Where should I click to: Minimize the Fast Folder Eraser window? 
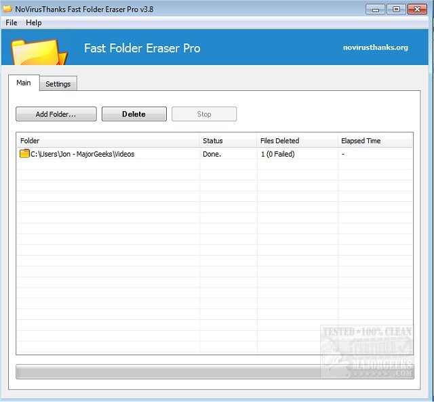tap(375, 9)
